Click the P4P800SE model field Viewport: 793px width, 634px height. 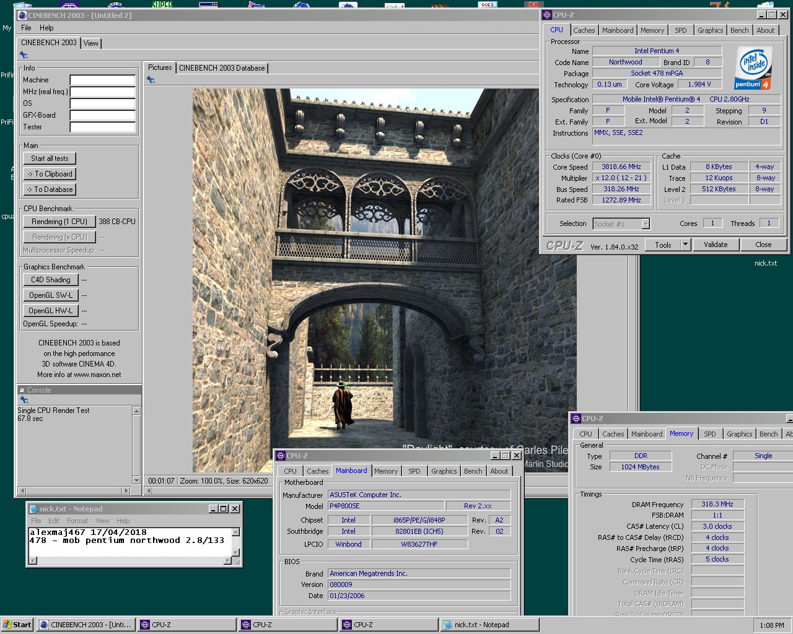386,506
